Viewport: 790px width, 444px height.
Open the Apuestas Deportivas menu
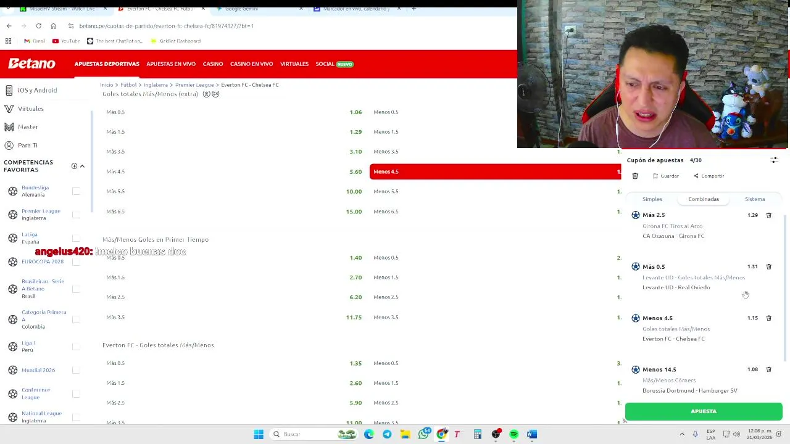[107, 64]
